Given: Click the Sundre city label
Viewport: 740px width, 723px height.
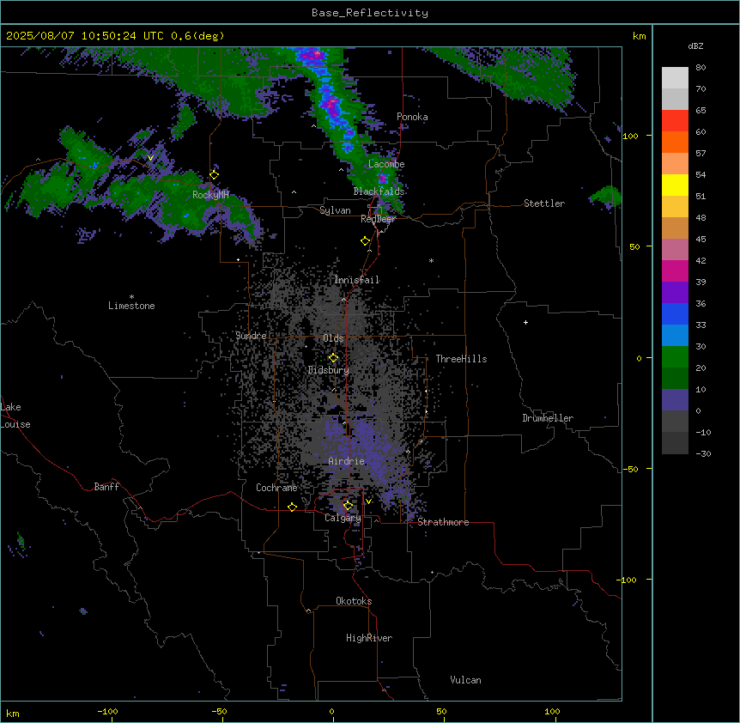Looking at the screenshot, I should [x=251, y=336].
